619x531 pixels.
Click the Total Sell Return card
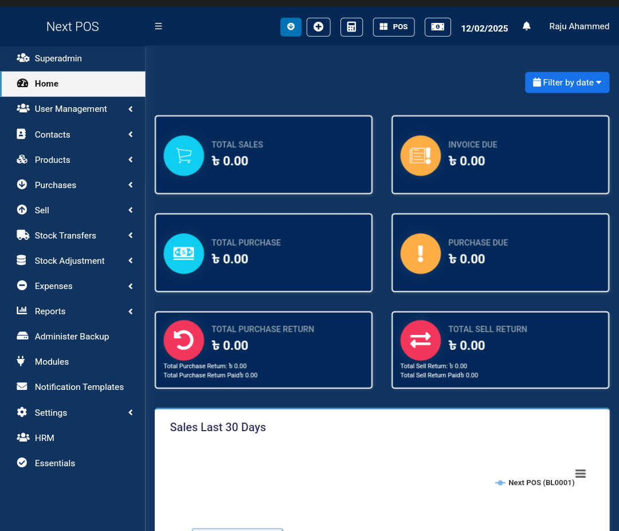500,350
